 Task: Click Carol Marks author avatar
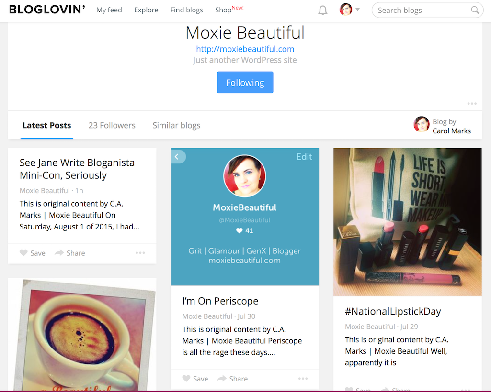point(421,124)
